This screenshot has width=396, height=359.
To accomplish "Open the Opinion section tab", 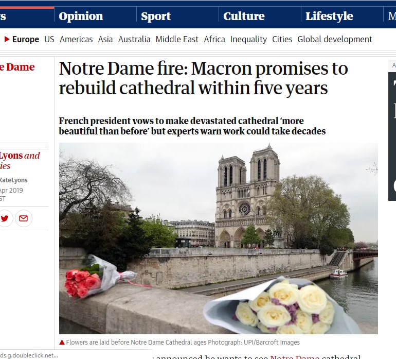I will click(x=81, y=16).
